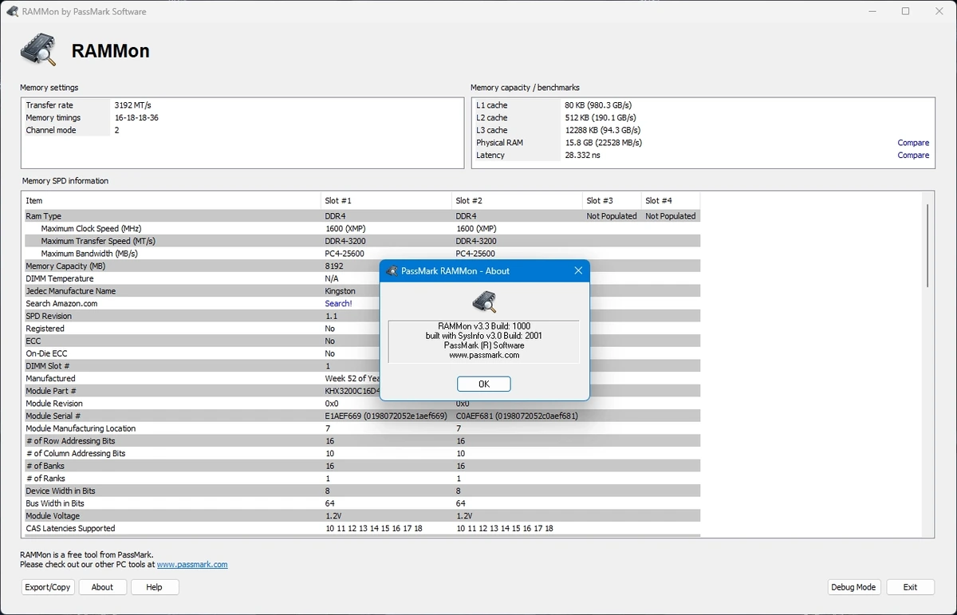Click Jedec Manufacture Name Kingston cell

click(341, 291)
